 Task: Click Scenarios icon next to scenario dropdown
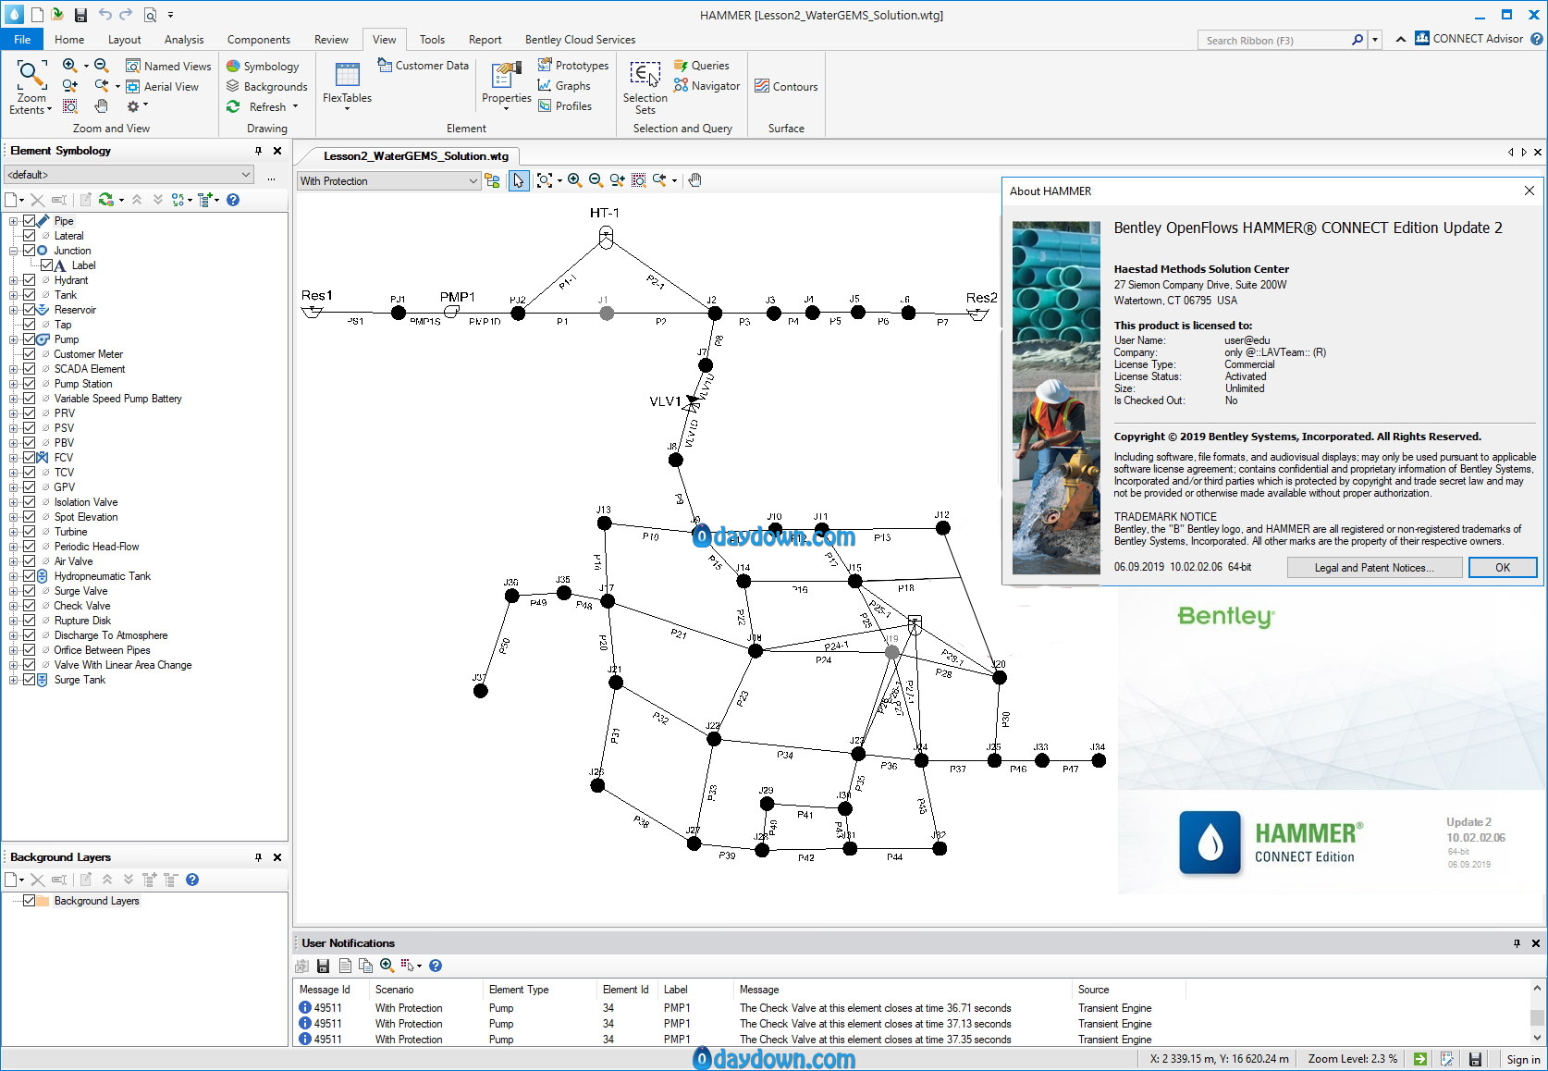point(492,180)
